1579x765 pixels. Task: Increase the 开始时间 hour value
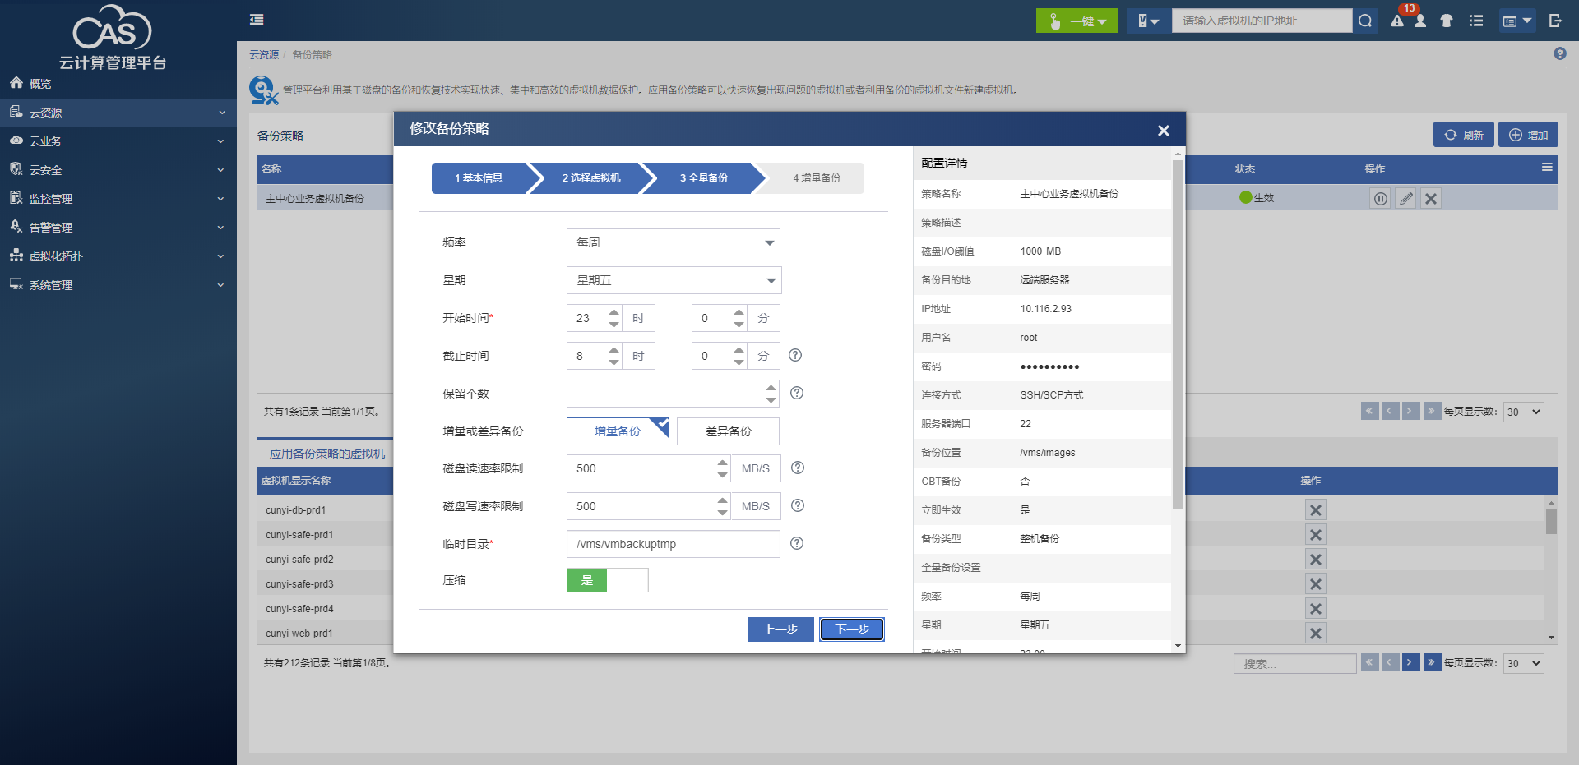click(614, 312)
